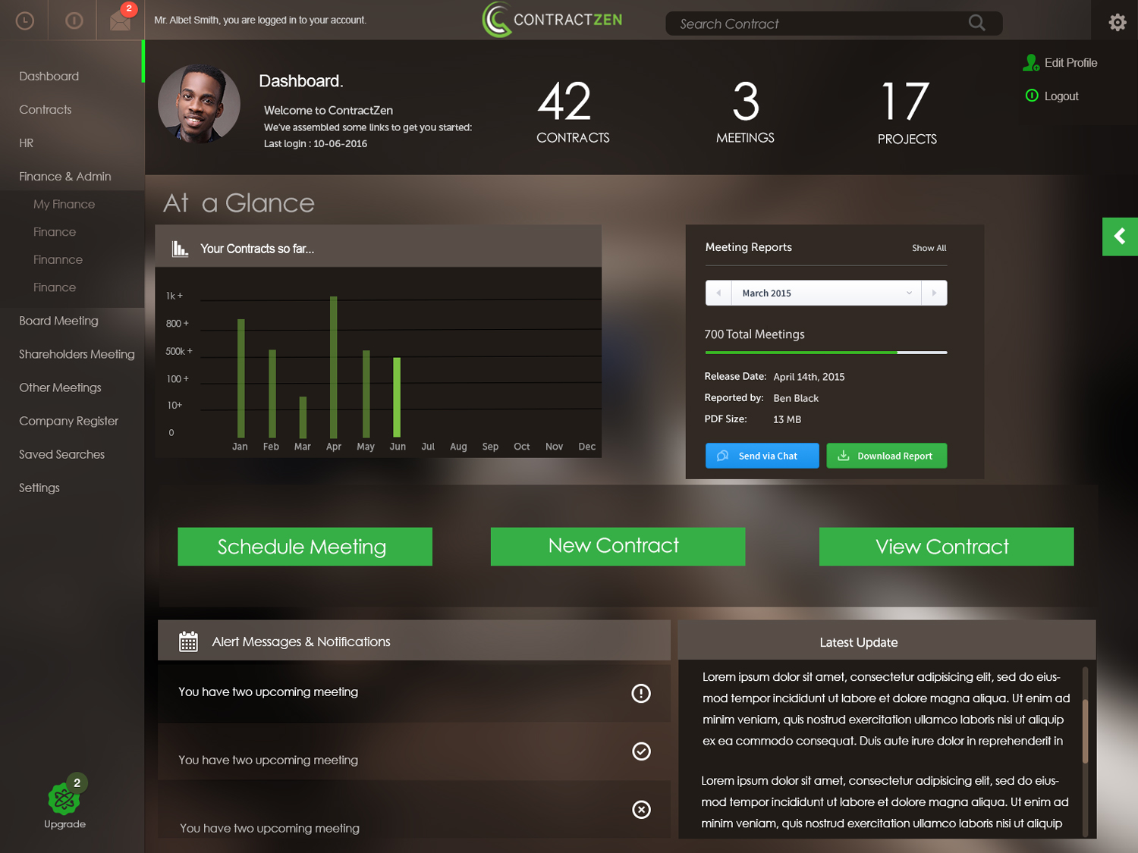1138x853 pixels.
Task: Click Last login date 10-06-2016
Action: pos(340,143)
